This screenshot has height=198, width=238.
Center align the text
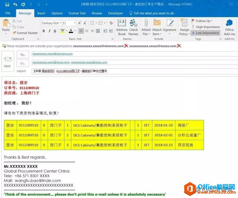click(87, 31)
